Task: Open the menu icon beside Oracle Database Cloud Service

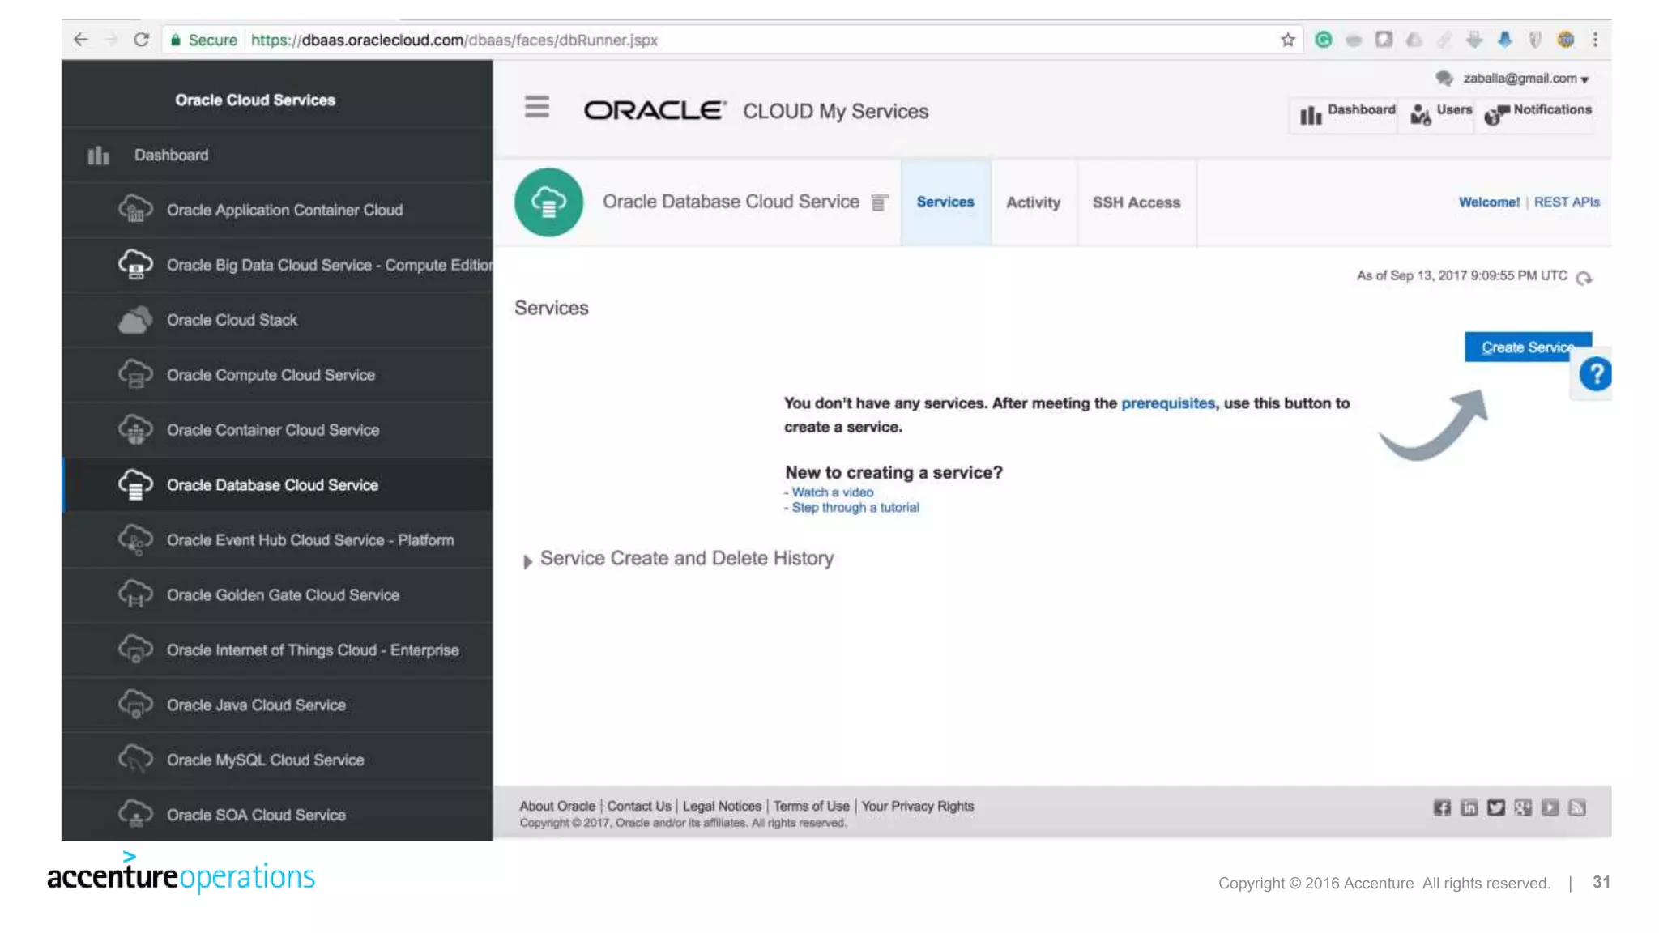Action: point(879,202)
